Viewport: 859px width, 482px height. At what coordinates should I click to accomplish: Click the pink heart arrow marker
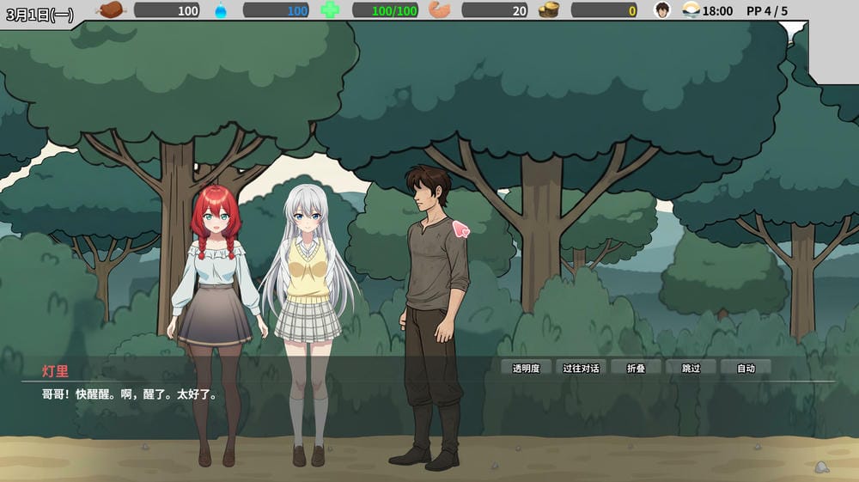point(460,229)
